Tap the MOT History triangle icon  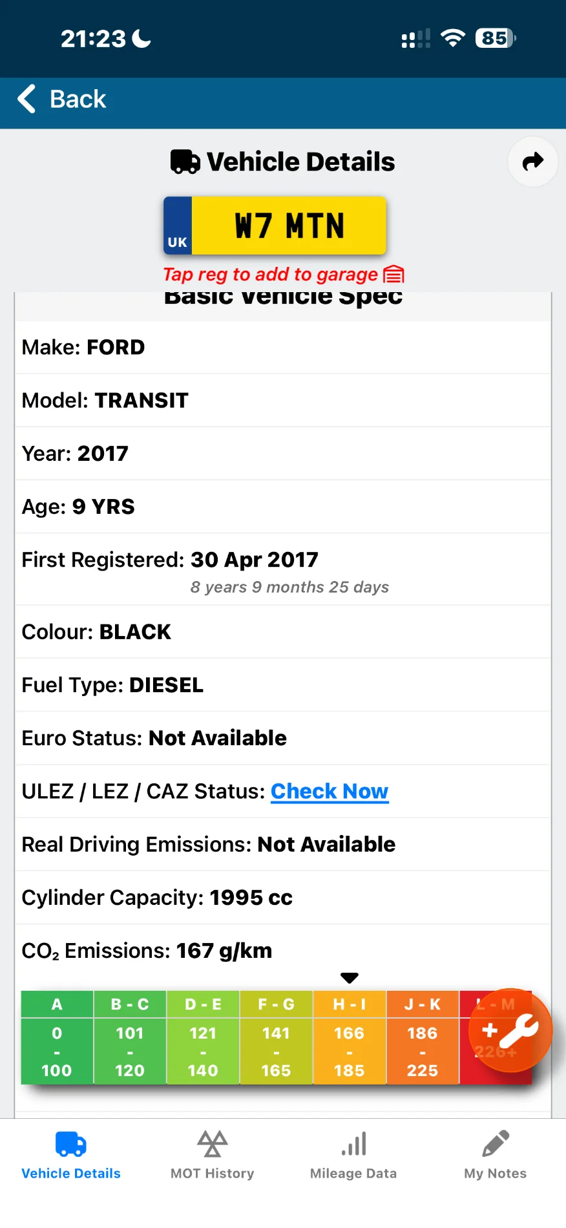(213, 1143)
